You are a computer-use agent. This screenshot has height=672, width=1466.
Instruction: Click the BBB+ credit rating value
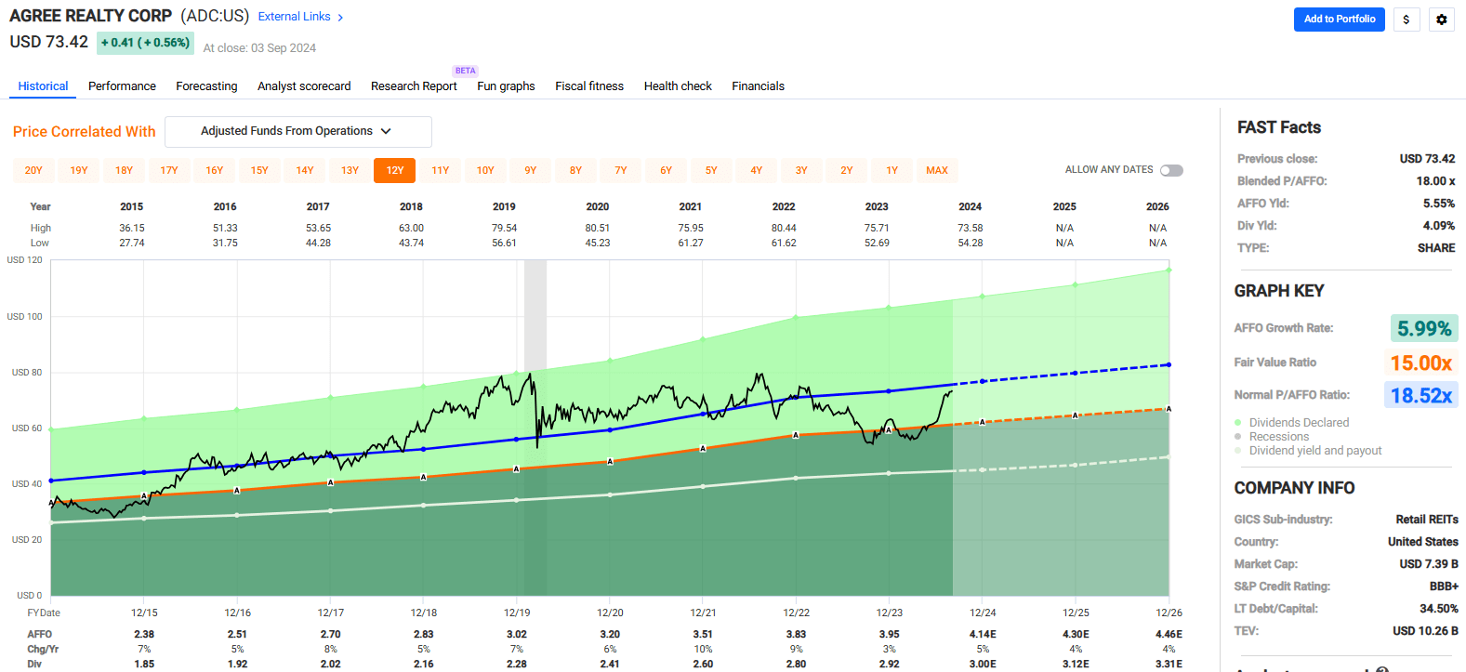pyautogui.click(x=1444, y=586)
